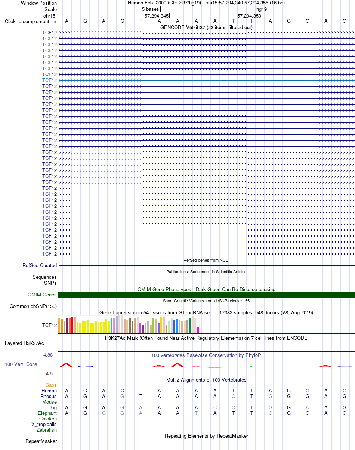Click the GENCODE V50lift37 track title
The height and width of the screenshot is (450, 355).
206,27
